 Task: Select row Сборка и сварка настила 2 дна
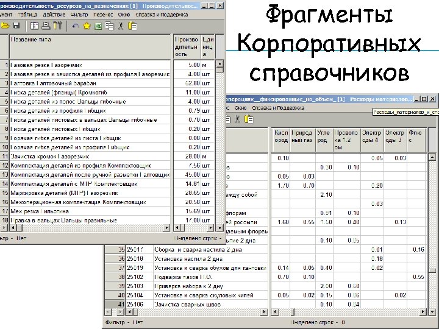[x=210, y=250]
